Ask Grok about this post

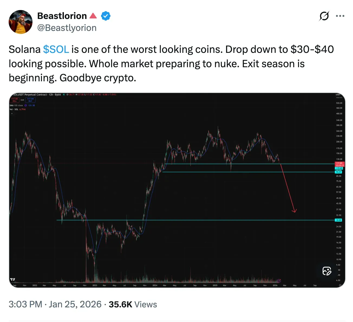click(x=324, y=16)
